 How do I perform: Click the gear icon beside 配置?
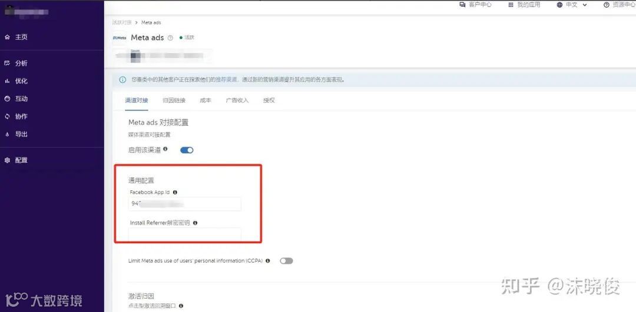(7, 160)
